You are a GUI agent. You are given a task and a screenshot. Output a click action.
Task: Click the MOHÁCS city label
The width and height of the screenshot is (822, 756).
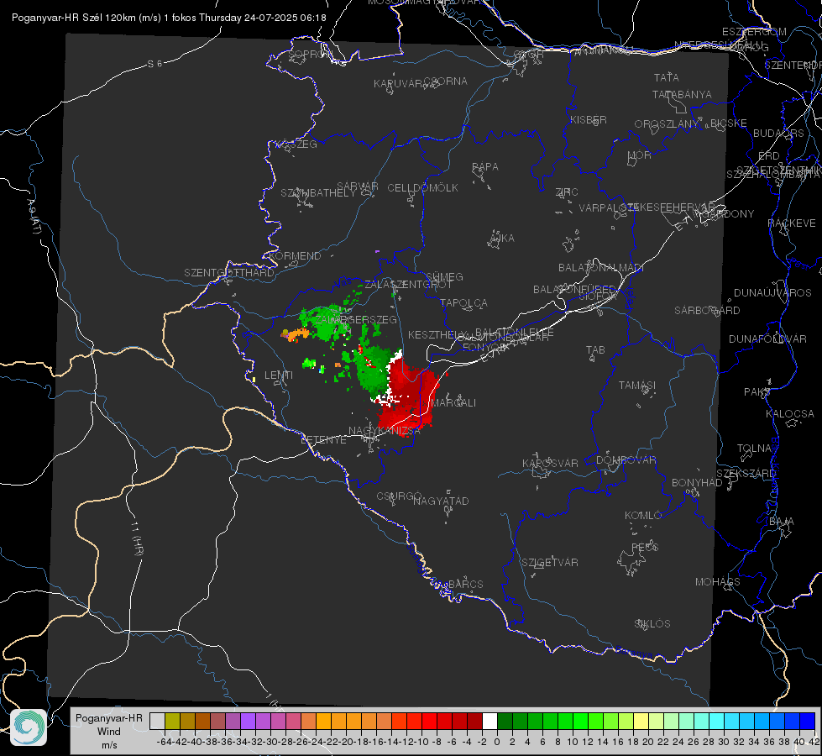(718, 582)
